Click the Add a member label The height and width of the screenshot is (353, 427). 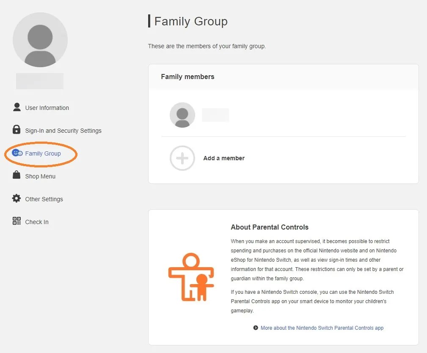224,158
